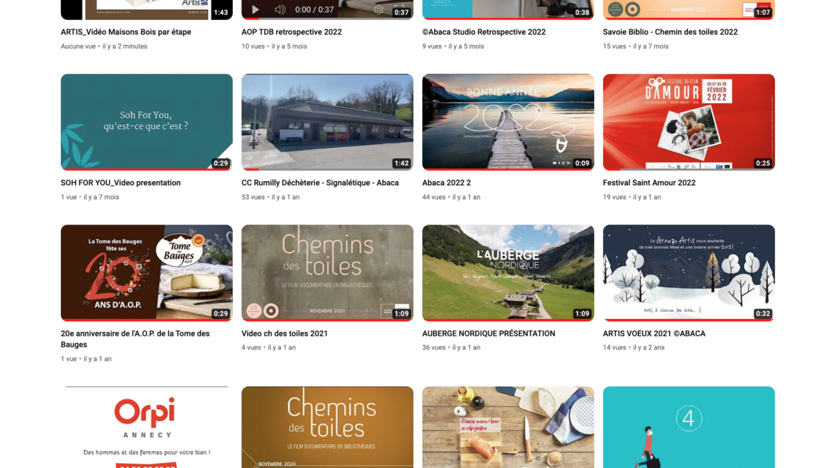Click the Tome des Bauges 20 ans thumbnail
The height and width of the screenshot is (468, 832).
click(147, 272)
